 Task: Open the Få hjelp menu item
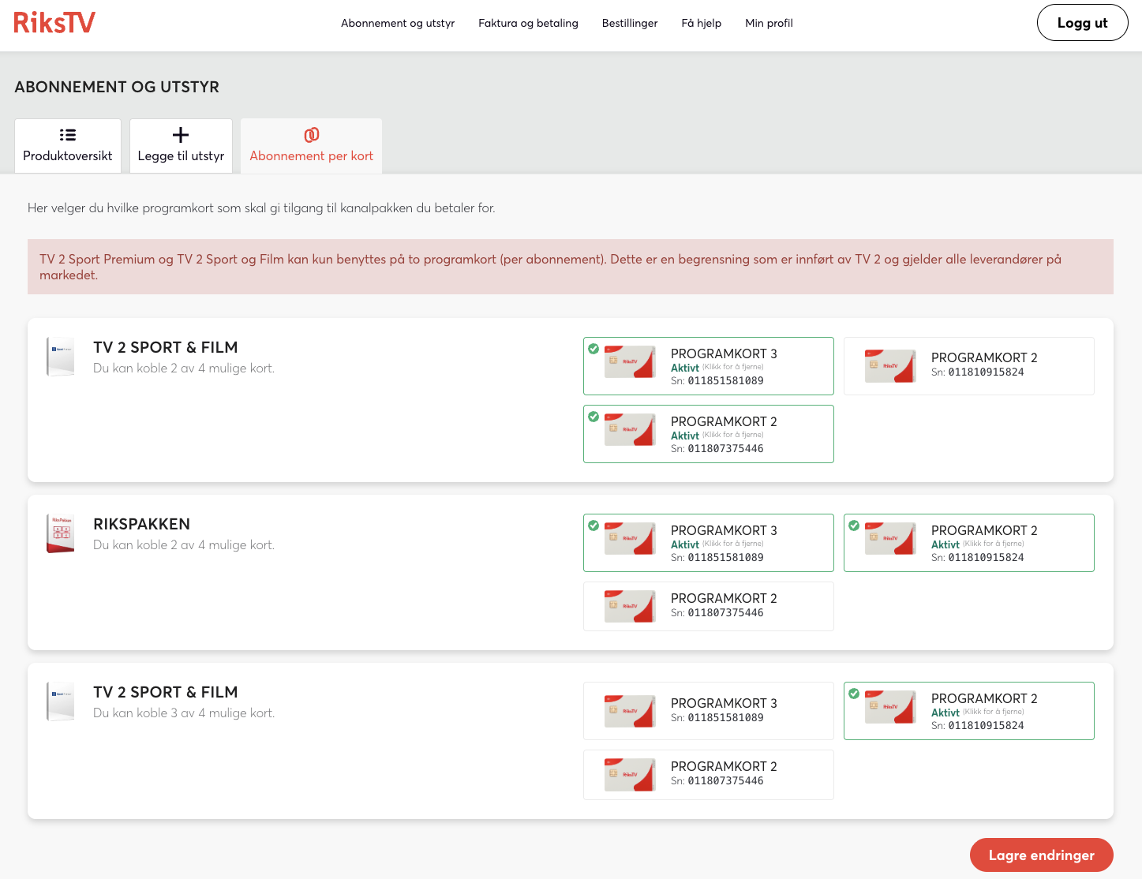point(702,23)
